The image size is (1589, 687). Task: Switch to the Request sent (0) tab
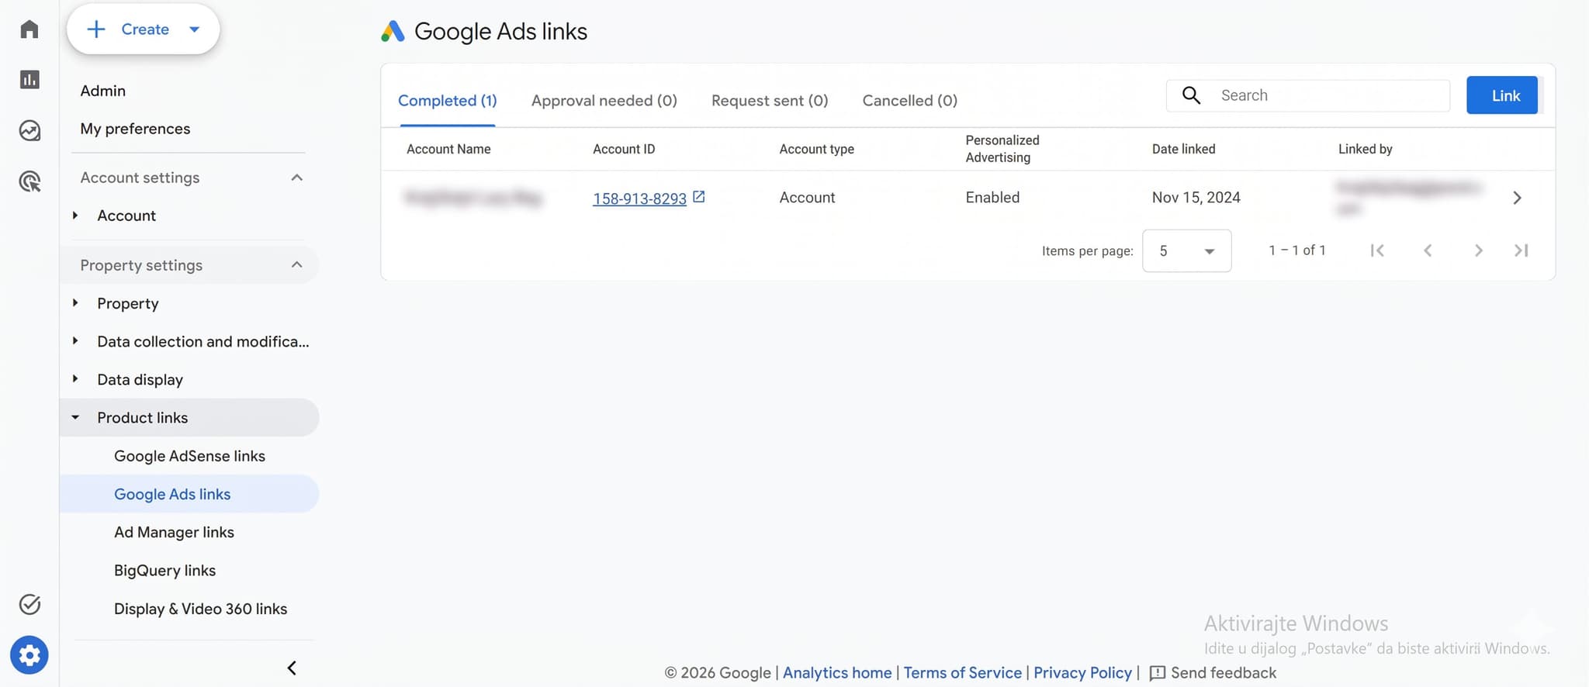click(770, 101)
